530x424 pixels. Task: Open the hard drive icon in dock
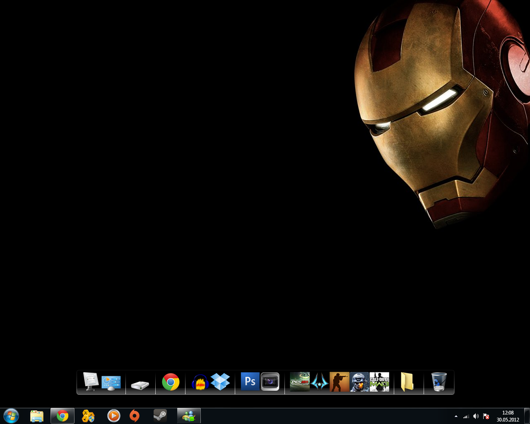click(140, 385)
